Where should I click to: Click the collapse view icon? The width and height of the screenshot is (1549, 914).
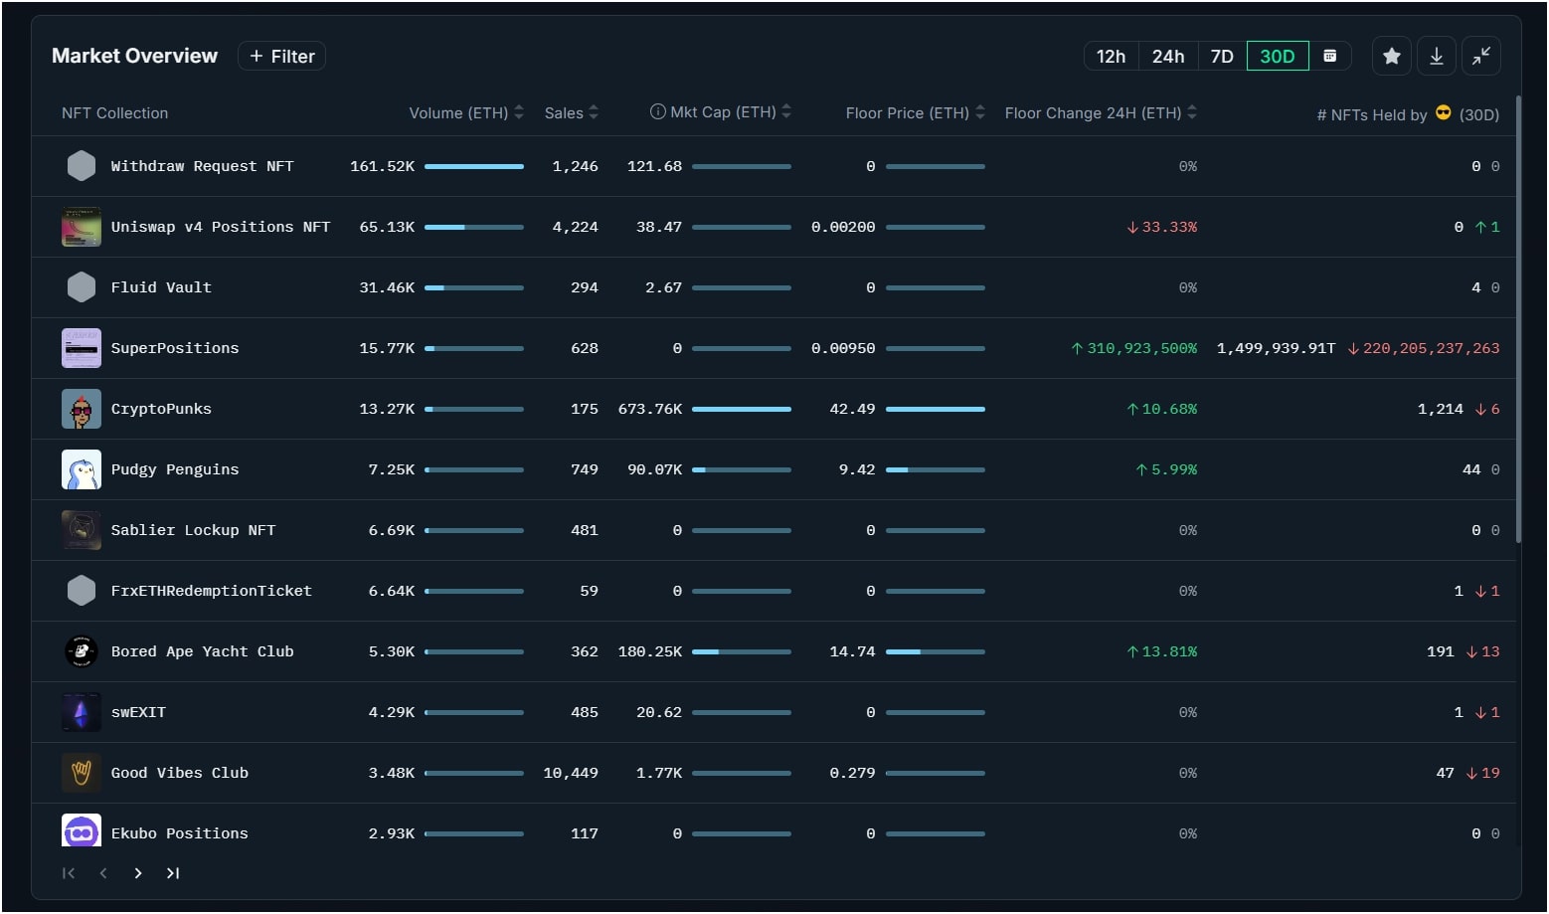point(1481,56)
